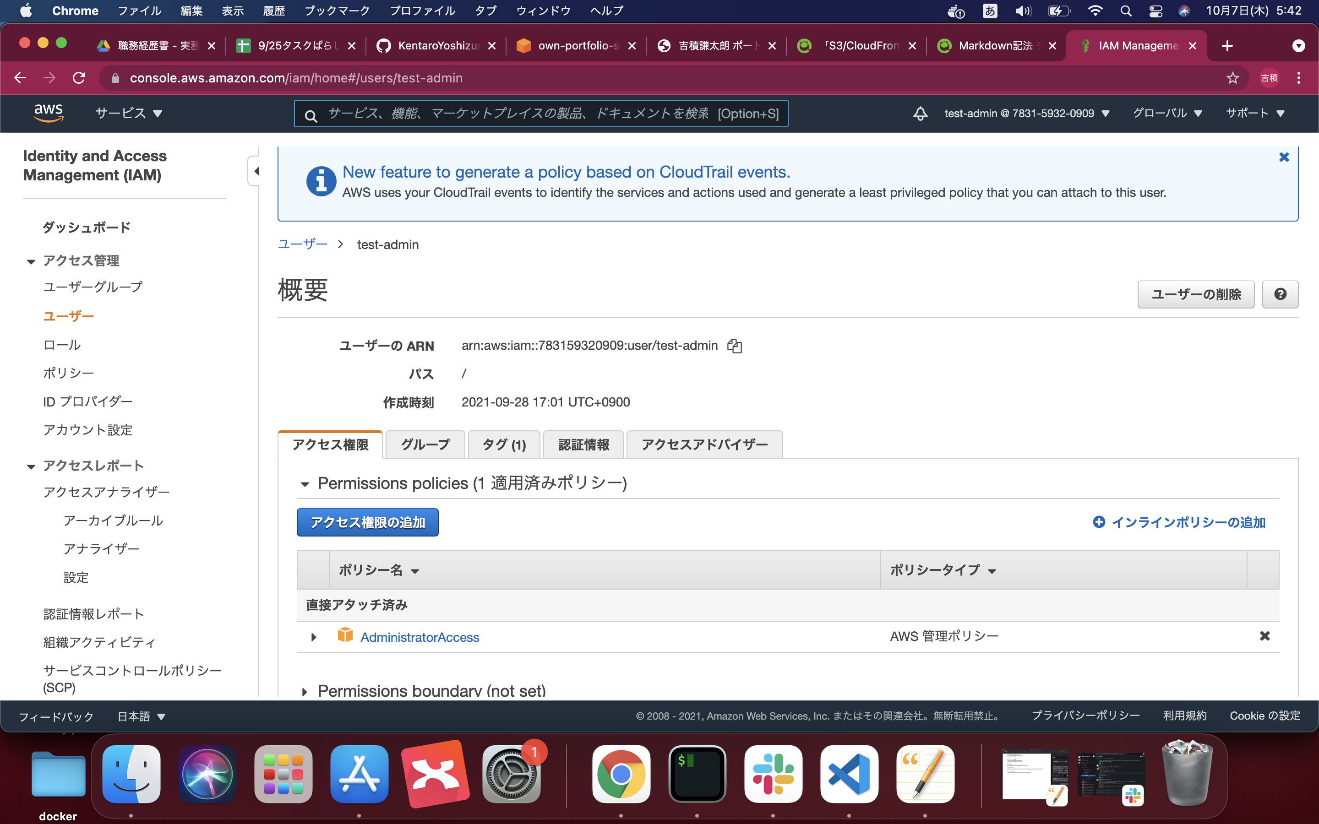Open the グローバル region dropdown

[x=1167, y=114]
